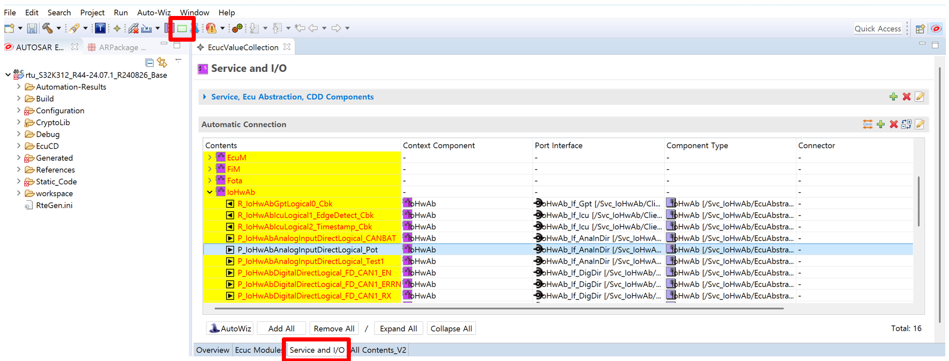Expand the Configuration folder
Screen dimensions: 949x361
click(19, 110)
